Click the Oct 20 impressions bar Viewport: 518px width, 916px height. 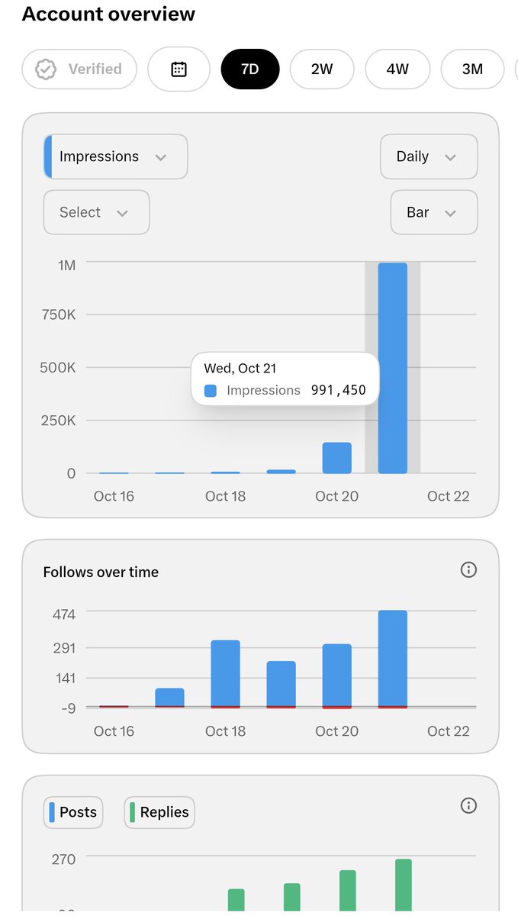click(337, 458)
